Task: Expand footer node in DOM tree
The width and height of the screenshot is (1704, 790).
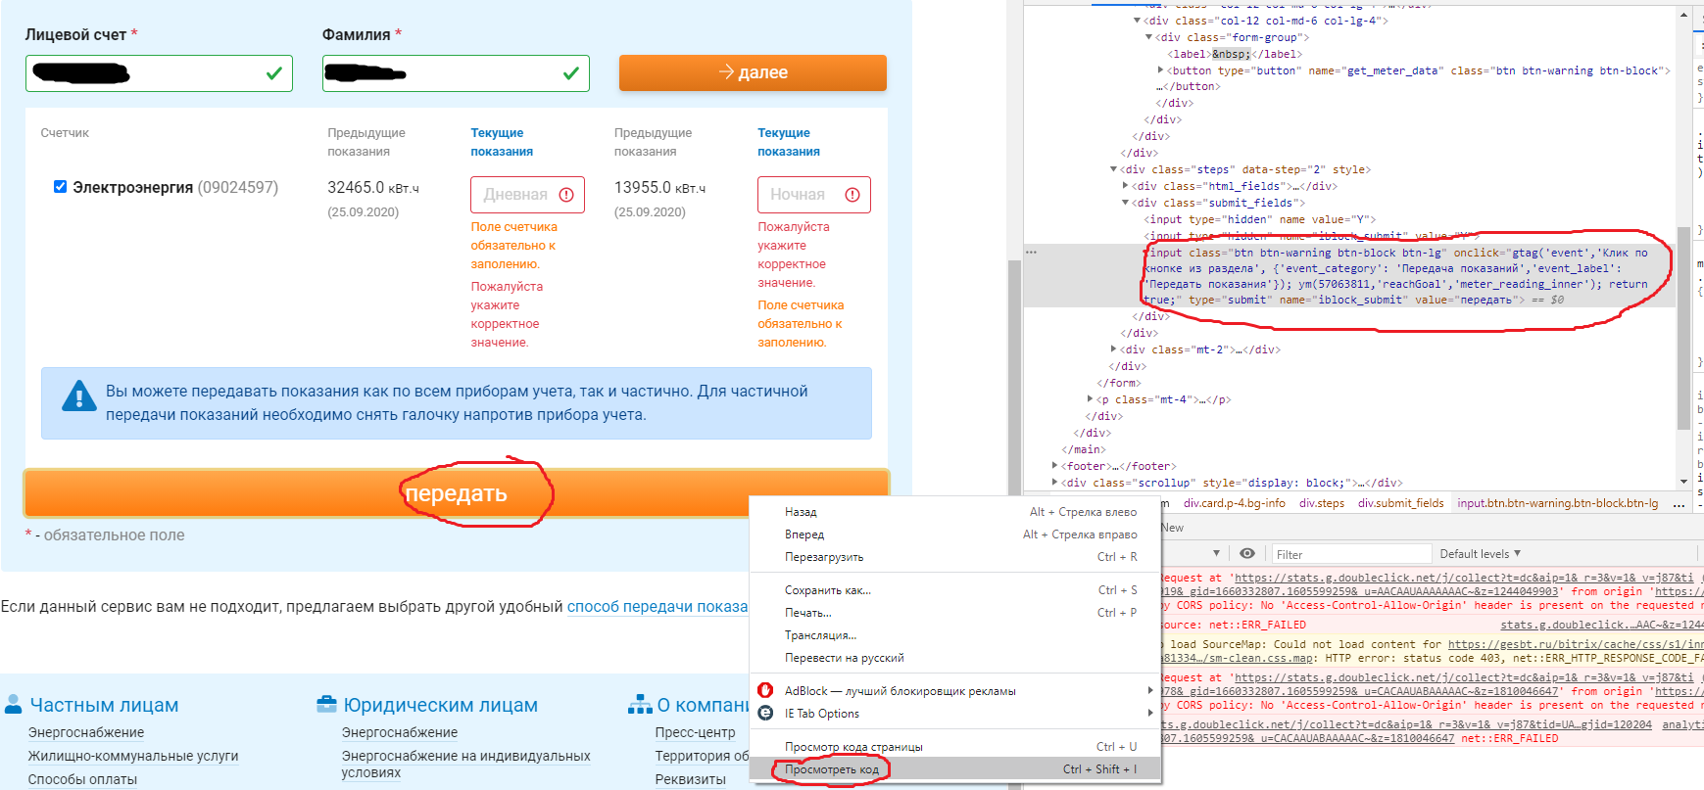Action: pos(1054,466)
